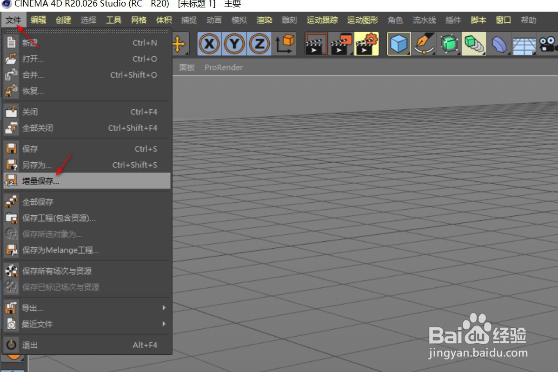Viewport: 558px width, 372px height.
Task: Click File menu tear-off grip strip
Action: point(87,31)
